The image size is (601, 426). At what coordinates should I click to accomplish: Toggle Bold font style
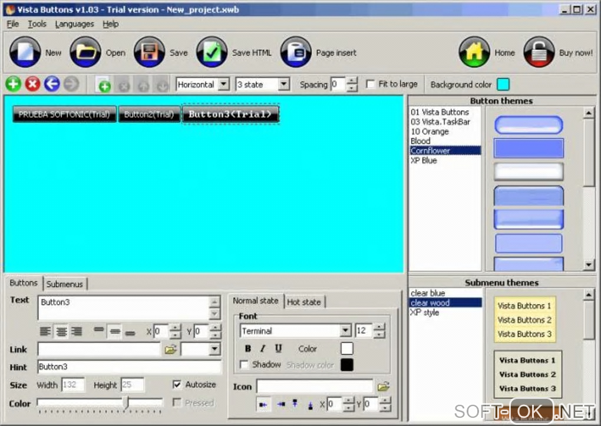coord(247,348)
